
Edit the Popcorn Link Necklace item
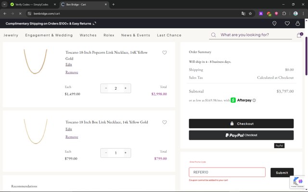(69, 64)
